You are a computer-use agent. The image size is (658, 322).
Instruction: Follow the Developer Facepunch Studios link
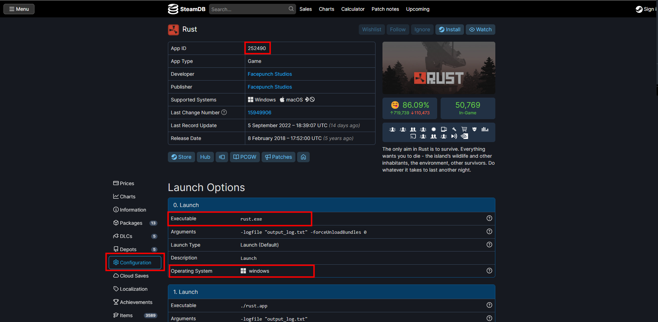[x=270, y=74]
